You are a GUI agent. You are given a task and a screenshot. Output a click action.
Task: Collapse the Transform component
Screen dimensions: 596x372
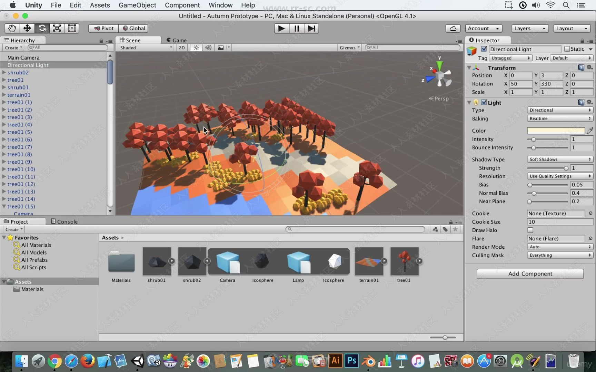tap(469, 68)
